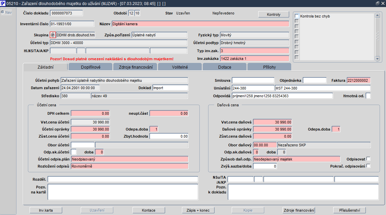
Task: Click the DPH celkem field
Action: [90, 113]
